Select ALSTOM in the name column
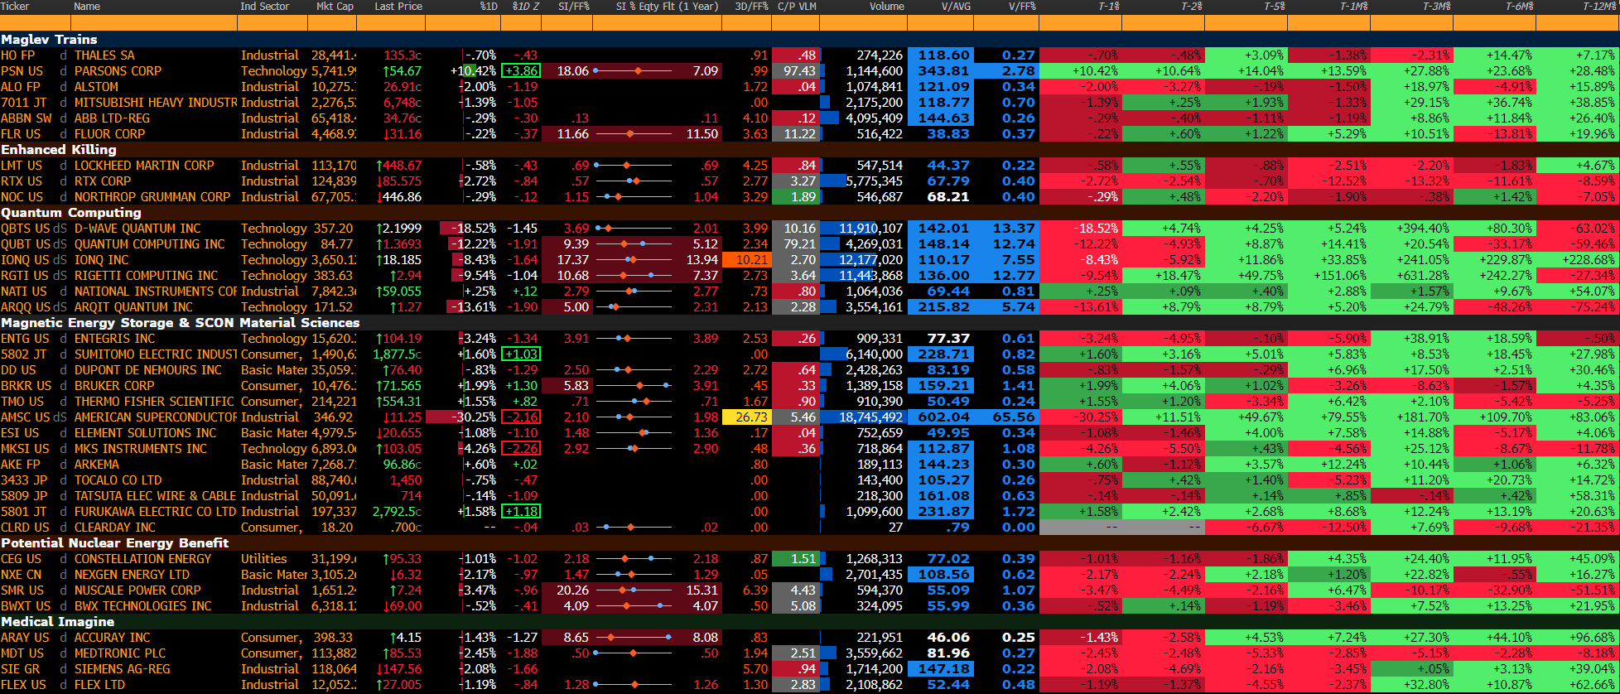The height and width of the screenshot is (694, 1620). pos(96,87)
